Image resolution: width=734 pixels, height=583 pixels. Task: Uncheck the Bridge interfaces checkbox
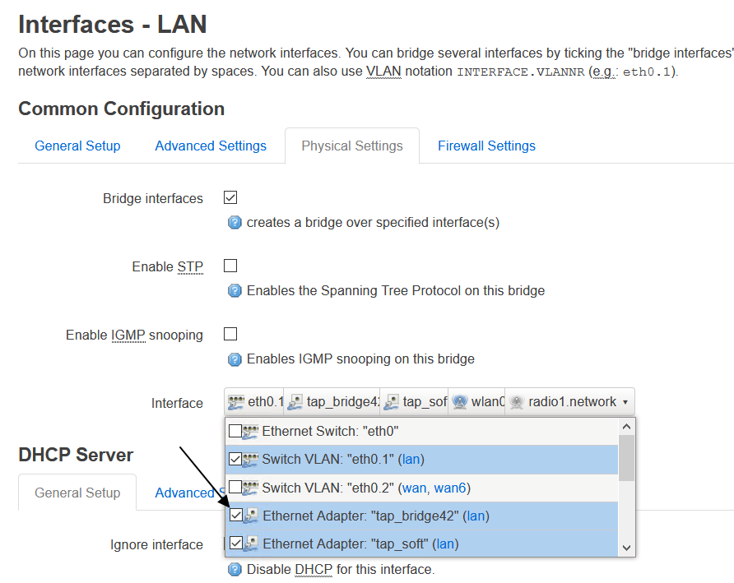tap(230, 197)
